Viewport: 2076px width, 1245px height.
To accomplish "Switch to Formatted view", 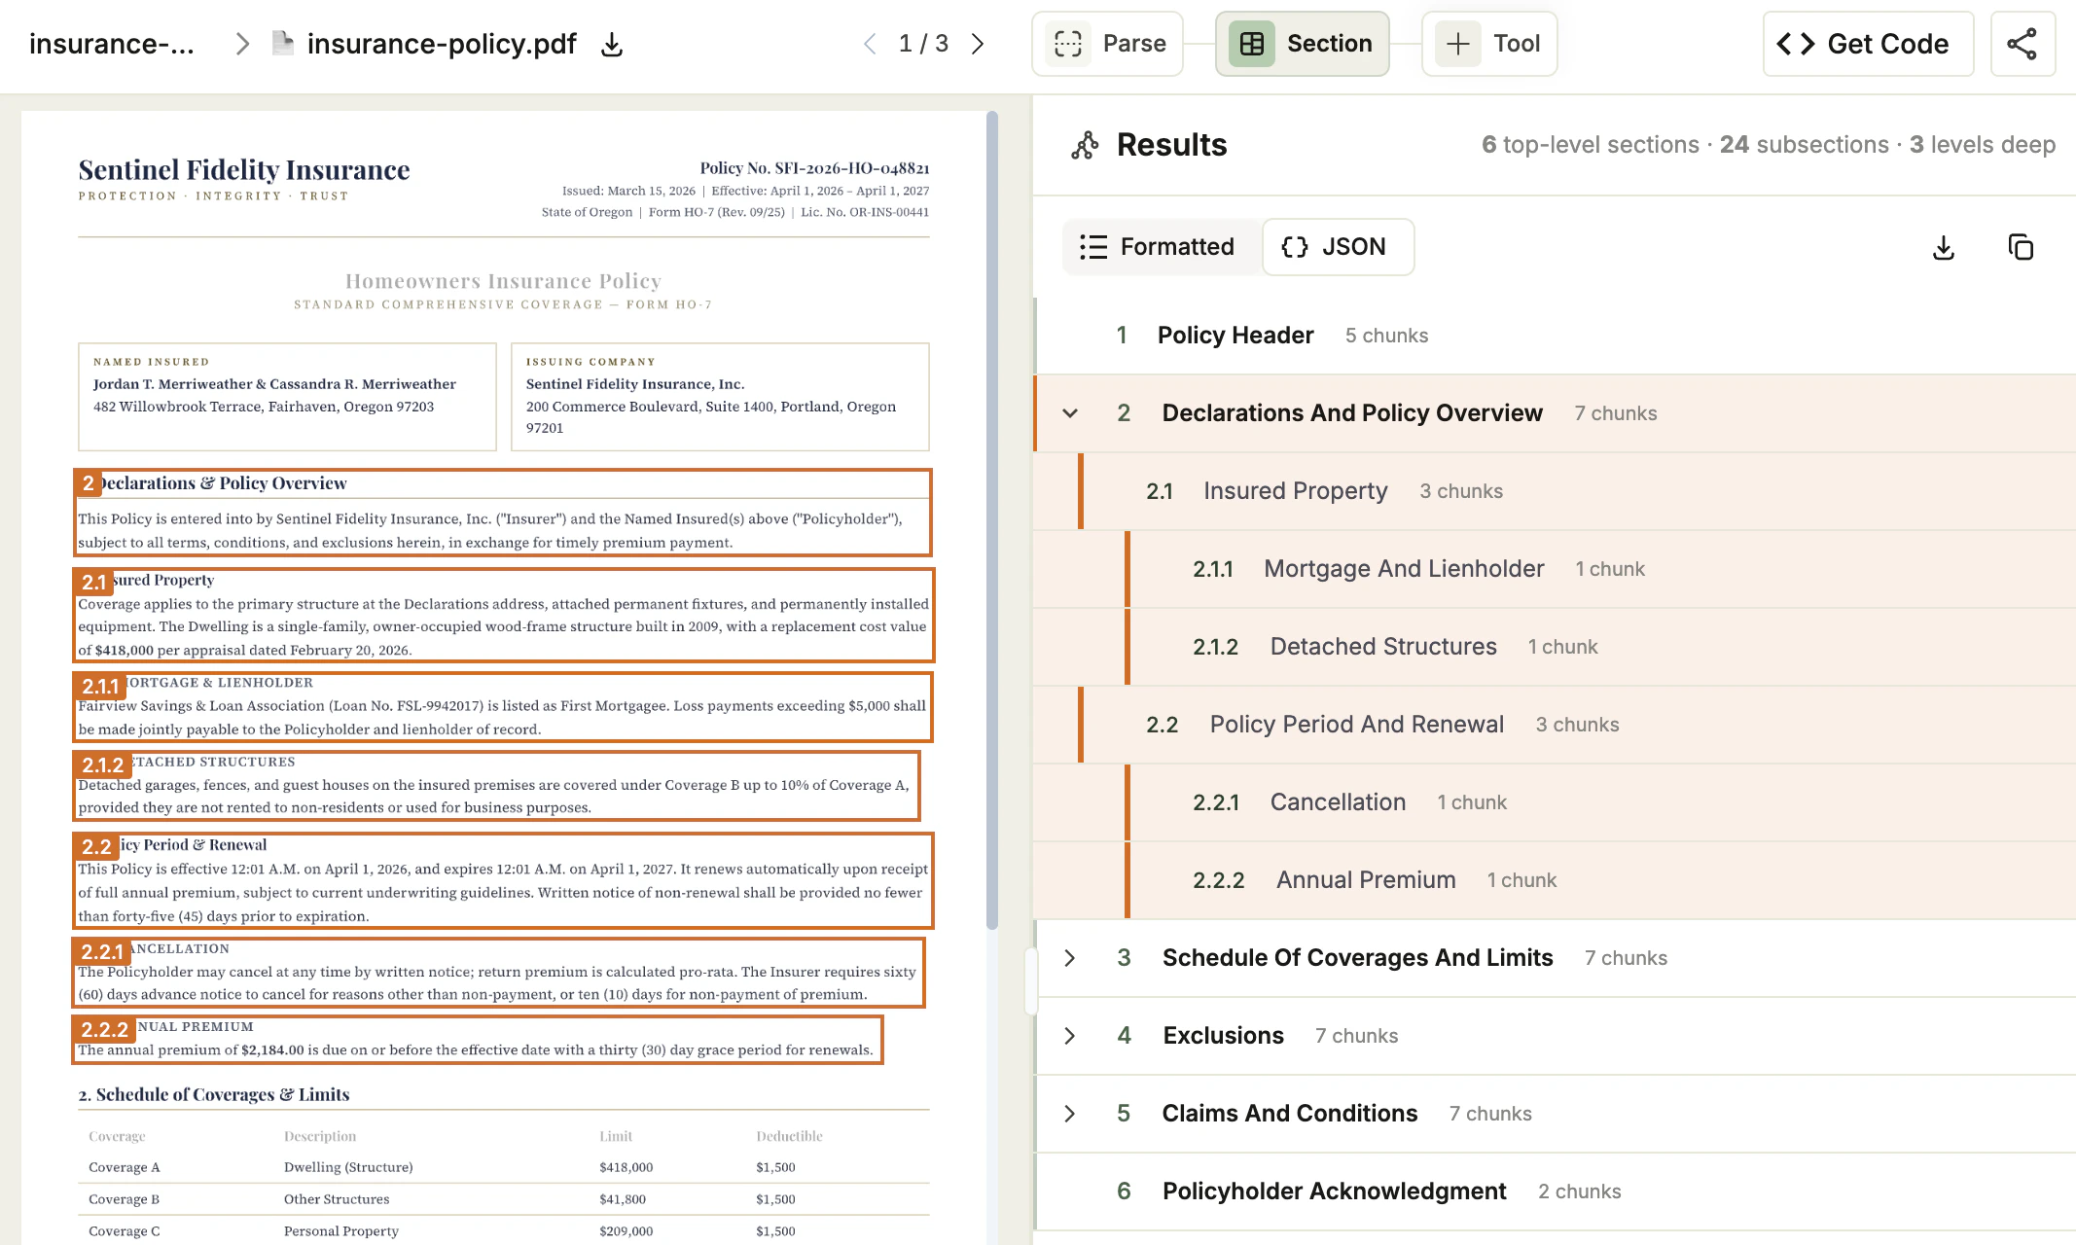I will (x=1159, y=247).
